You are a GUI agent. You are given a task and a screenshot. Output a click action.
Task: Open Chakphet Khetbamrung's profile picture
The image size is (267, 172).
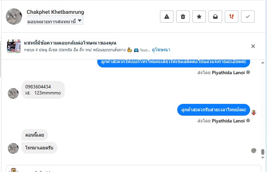coord(15,16)
